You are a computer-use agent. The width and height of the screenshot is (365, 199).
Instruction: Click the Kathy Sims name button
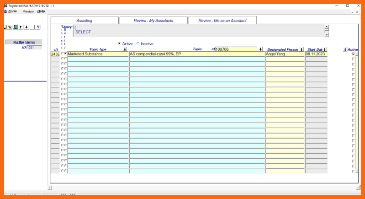[x=24, y=42]
